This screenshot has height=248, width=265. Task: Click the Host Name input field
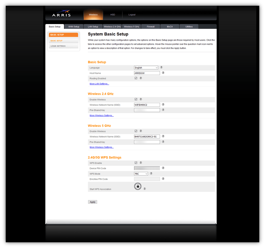[147, 73]
